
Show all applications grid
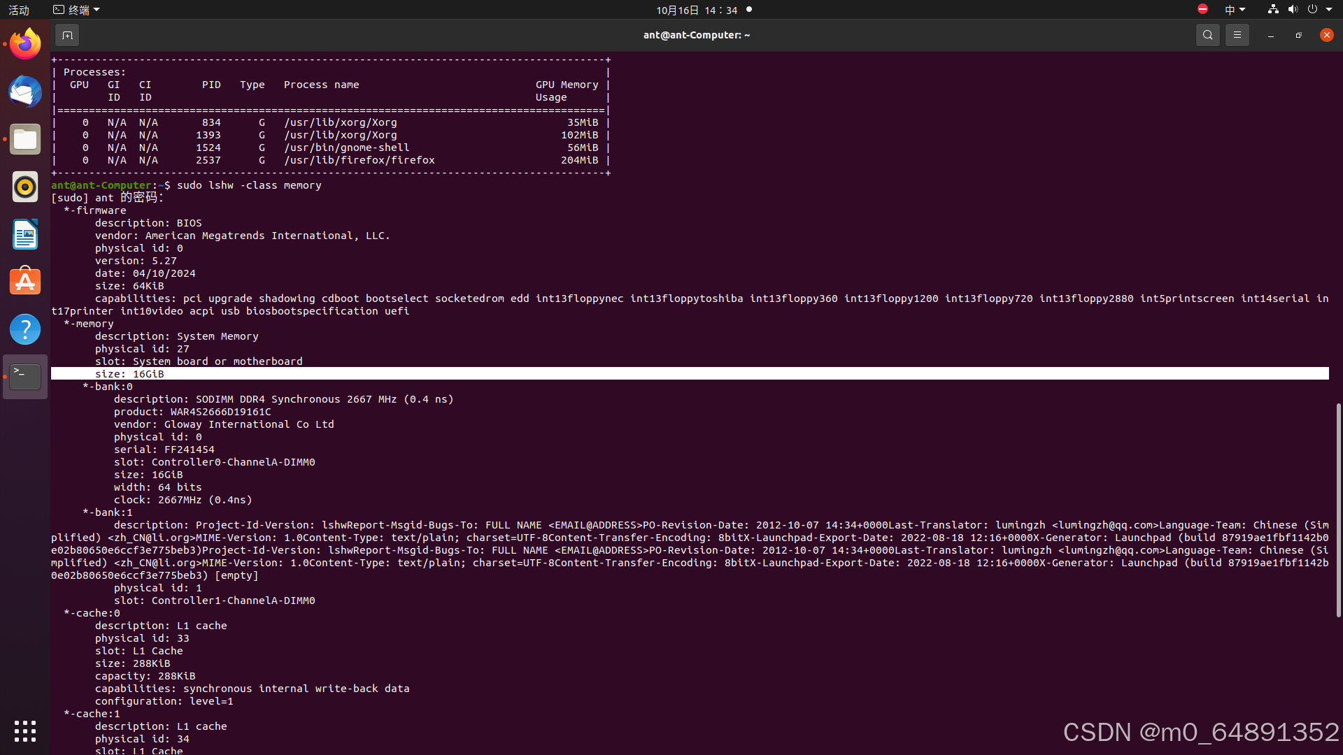click(x=25, y=731)
